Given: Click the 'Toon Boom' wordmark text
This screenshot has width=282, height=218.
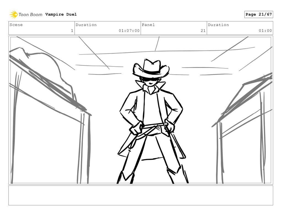Looking at the screenshot, I should 30,15.
